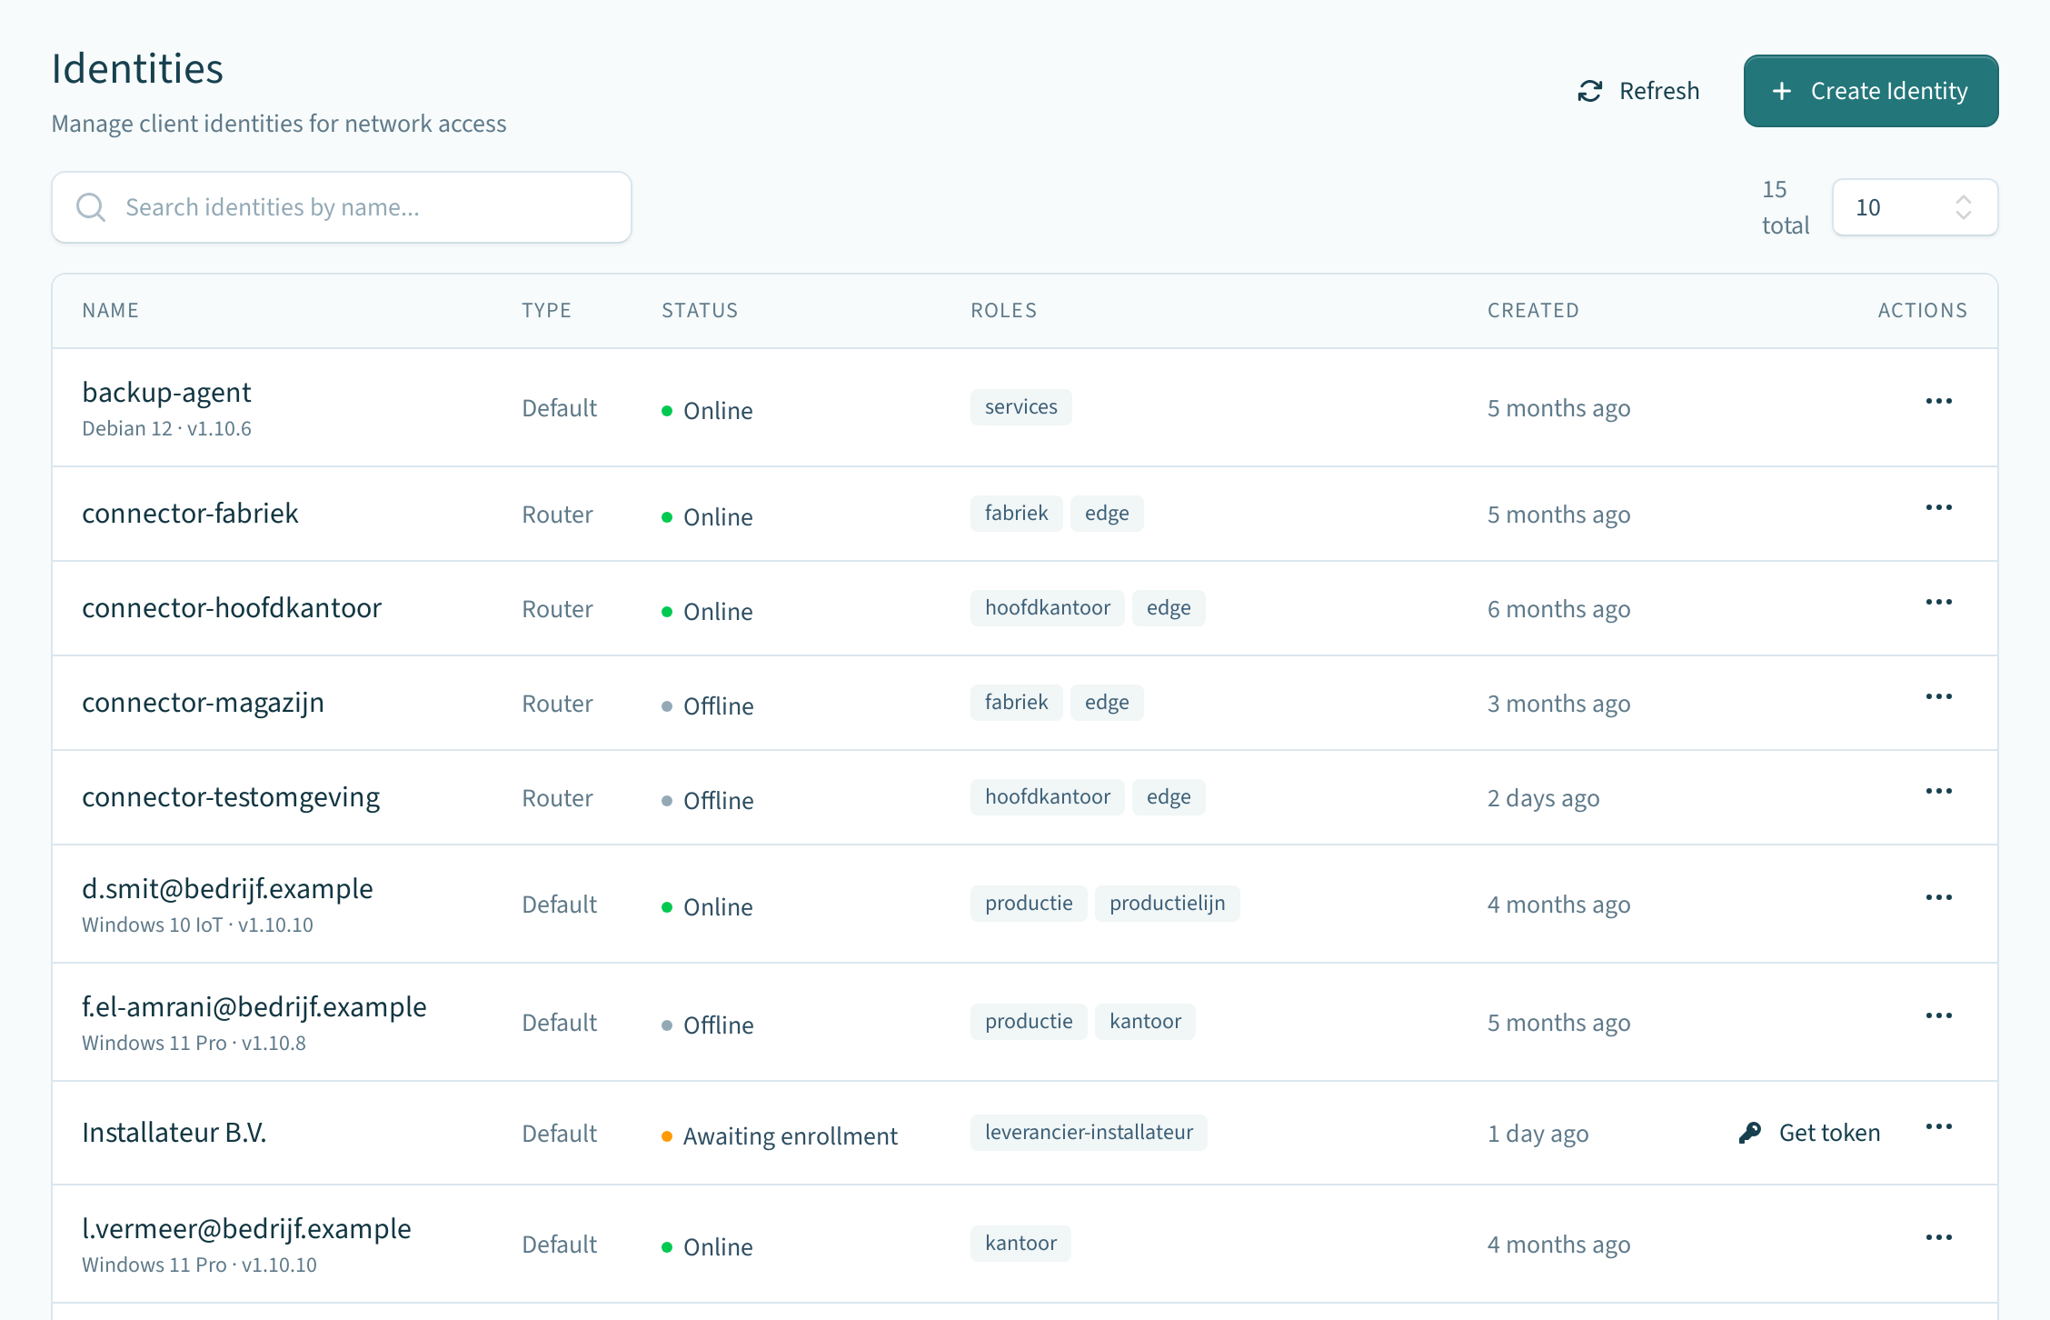Click edge role tag on connector-fabriek

[1107, 514]
